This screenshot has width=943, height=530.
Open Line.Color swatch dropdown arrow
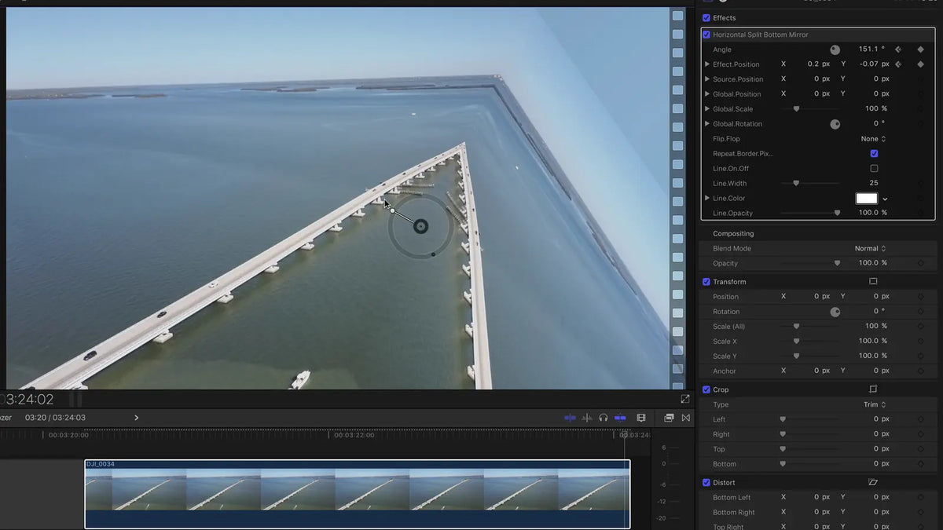[886, 199]
